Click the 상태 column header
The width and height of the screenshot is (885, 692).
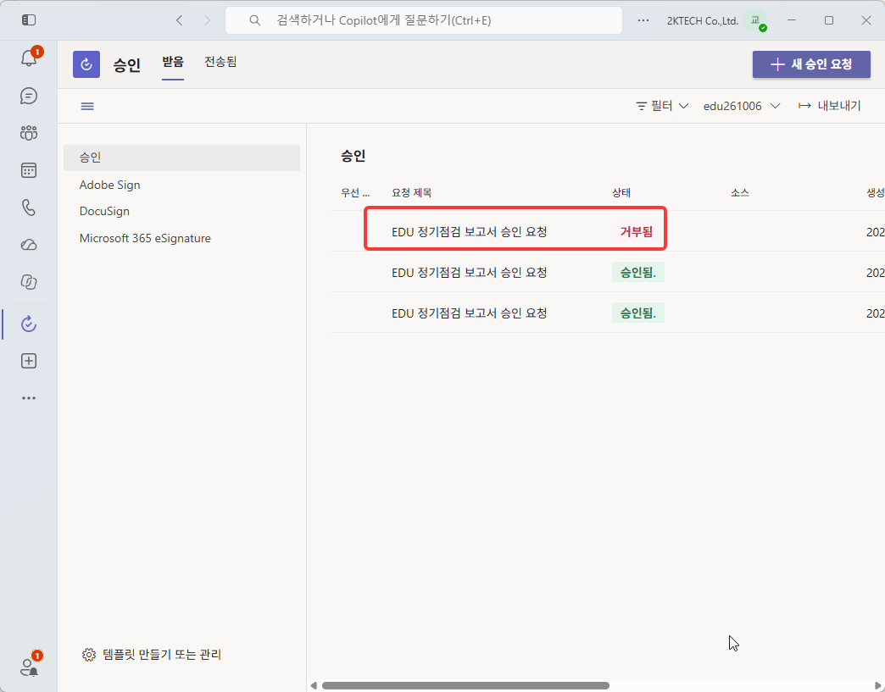point(621,193)
